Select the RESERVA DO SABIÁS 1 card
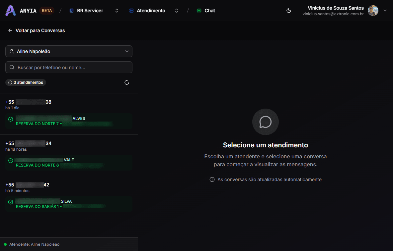393x251 pixels. pyautogui.click(x=69, y=204)
